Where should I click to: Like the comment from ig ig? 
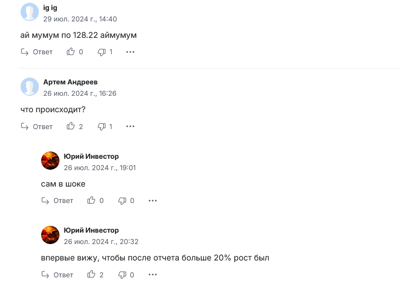[71, 52]
